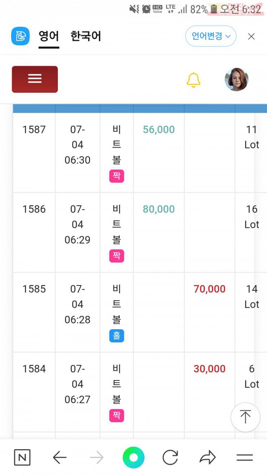The height and width of the screenshot is (476, 267).
Task: Tap the Papago translator logo icon
Action: (20, 36)
